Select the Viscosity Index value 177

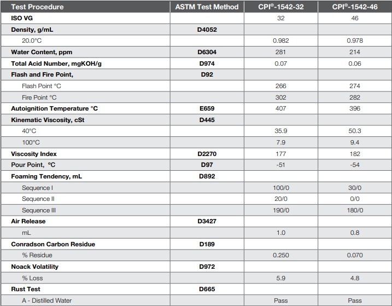(x=282, y=154)
